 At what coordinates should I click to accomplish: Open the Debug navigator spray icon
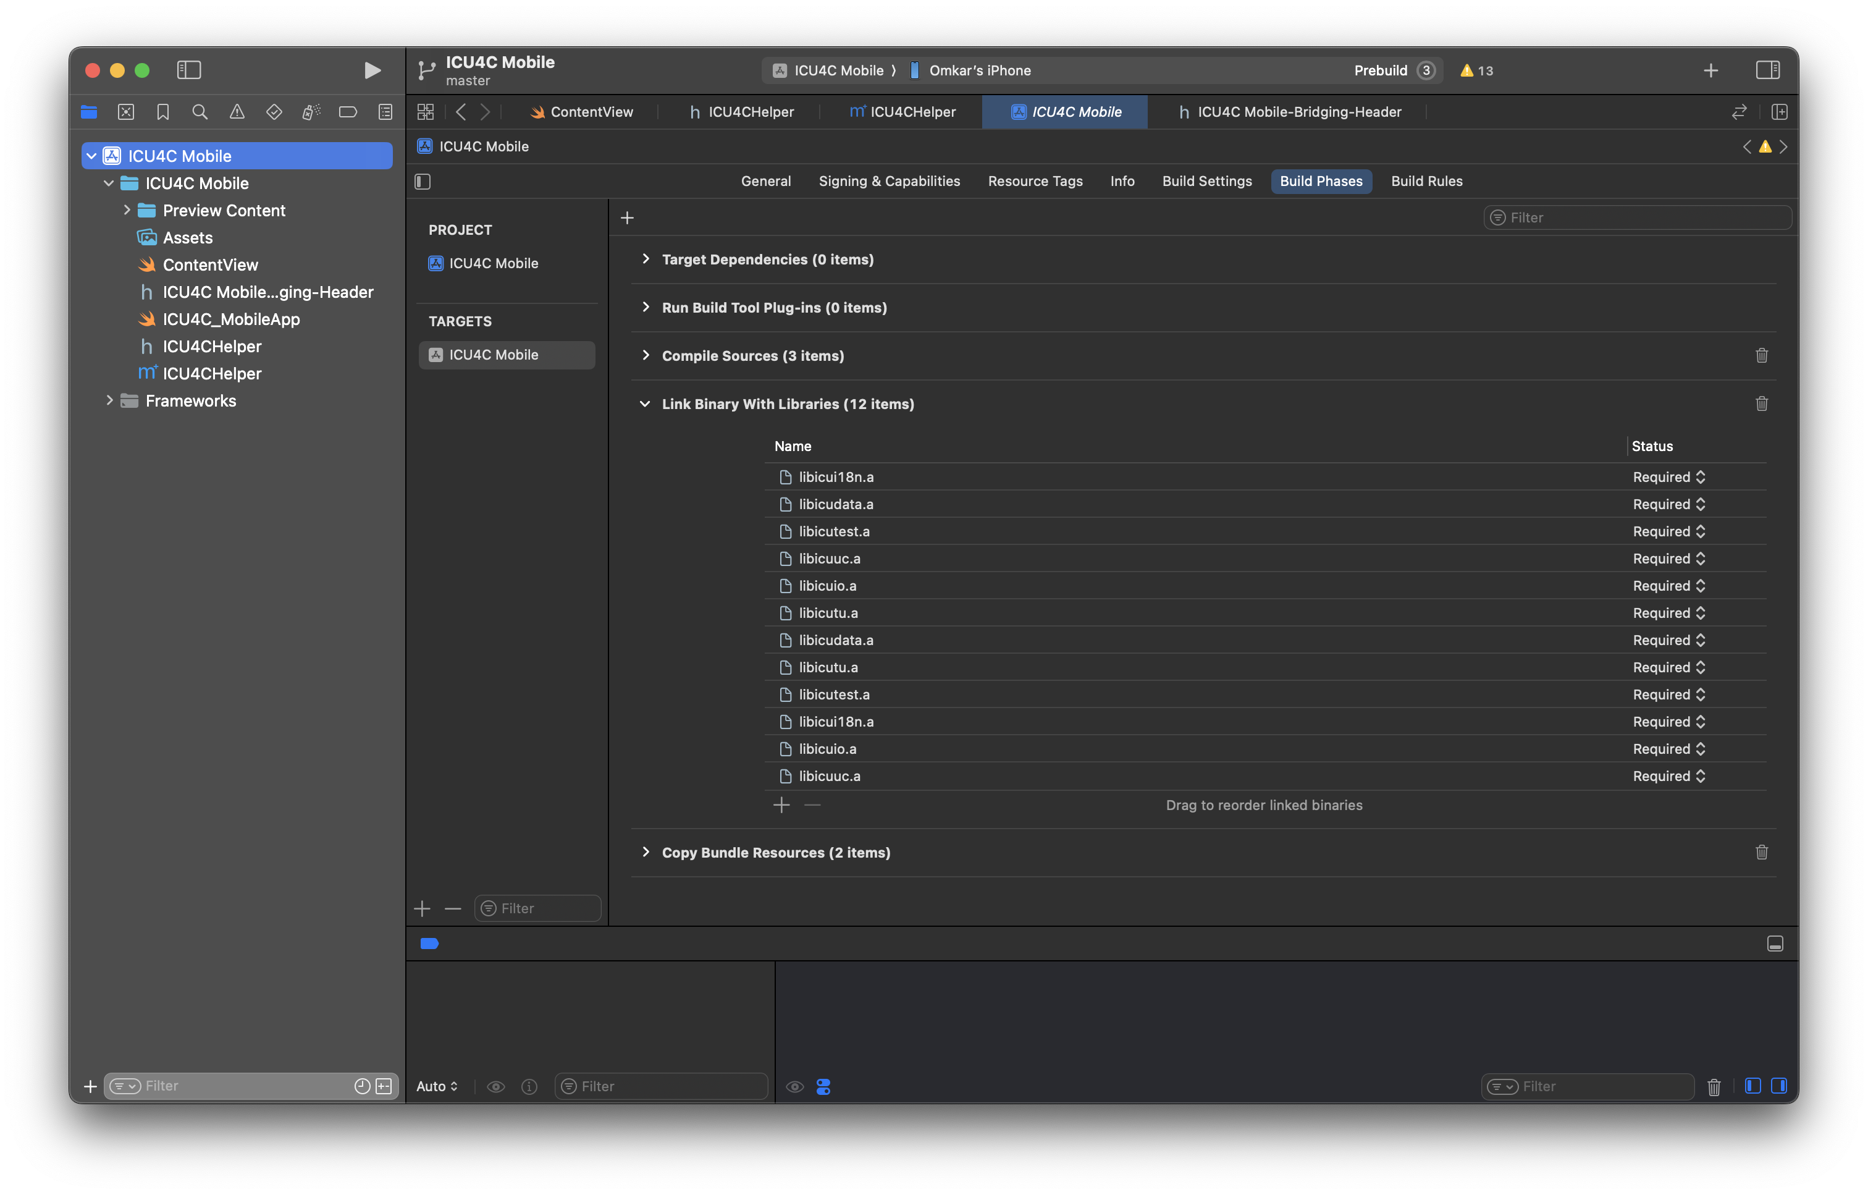click(x=311, y=112)
